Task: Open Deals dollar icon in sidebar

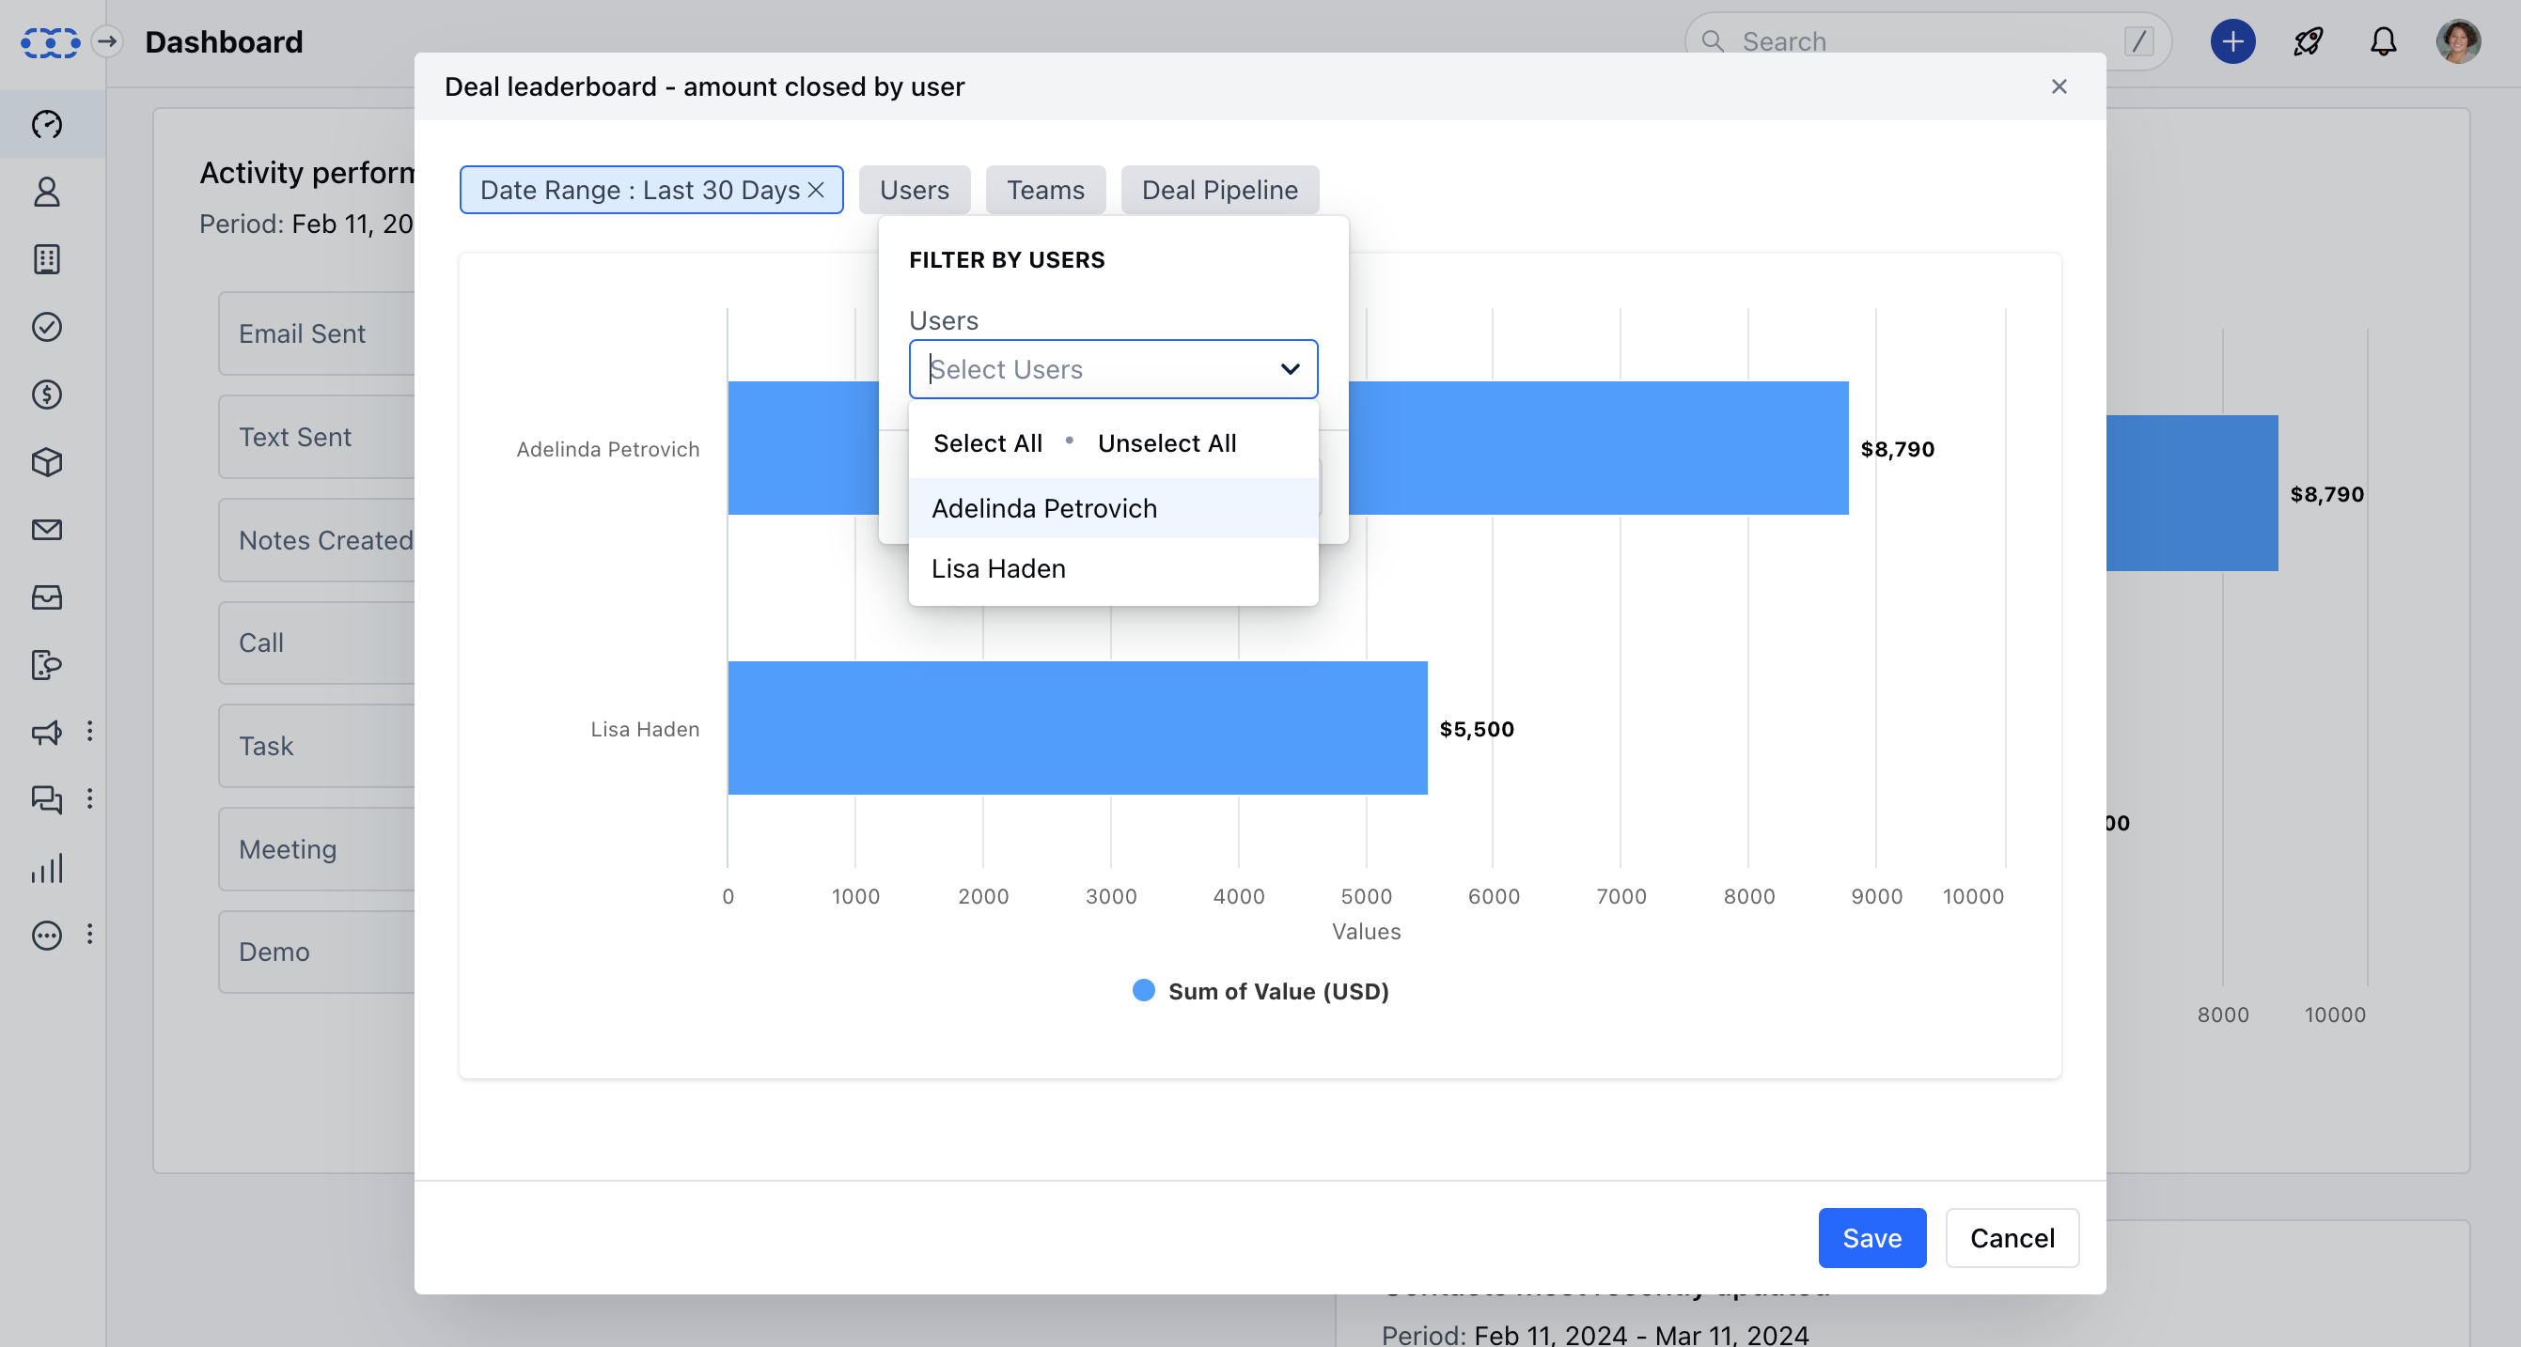Action: tap(47, 395)
